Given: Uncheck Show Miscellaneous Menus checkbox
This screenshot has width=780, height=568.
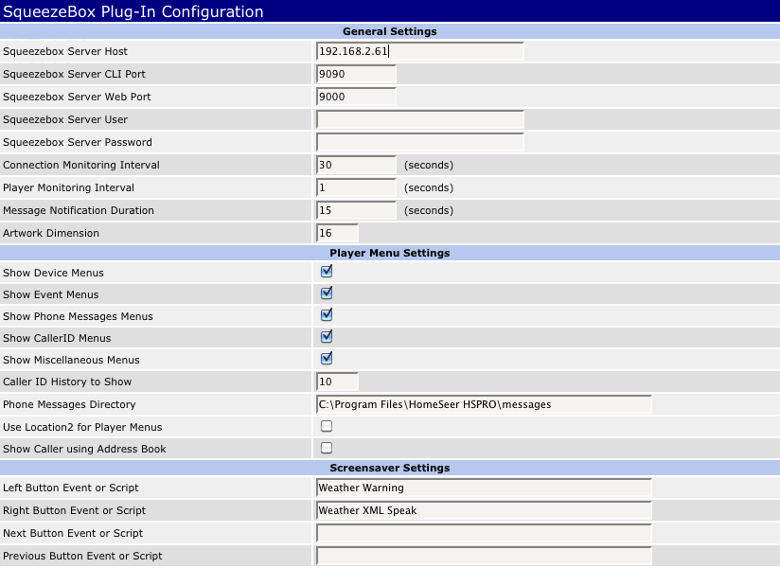Looking at the screenshot, I should pyautogui.click(x=327, y=359).
